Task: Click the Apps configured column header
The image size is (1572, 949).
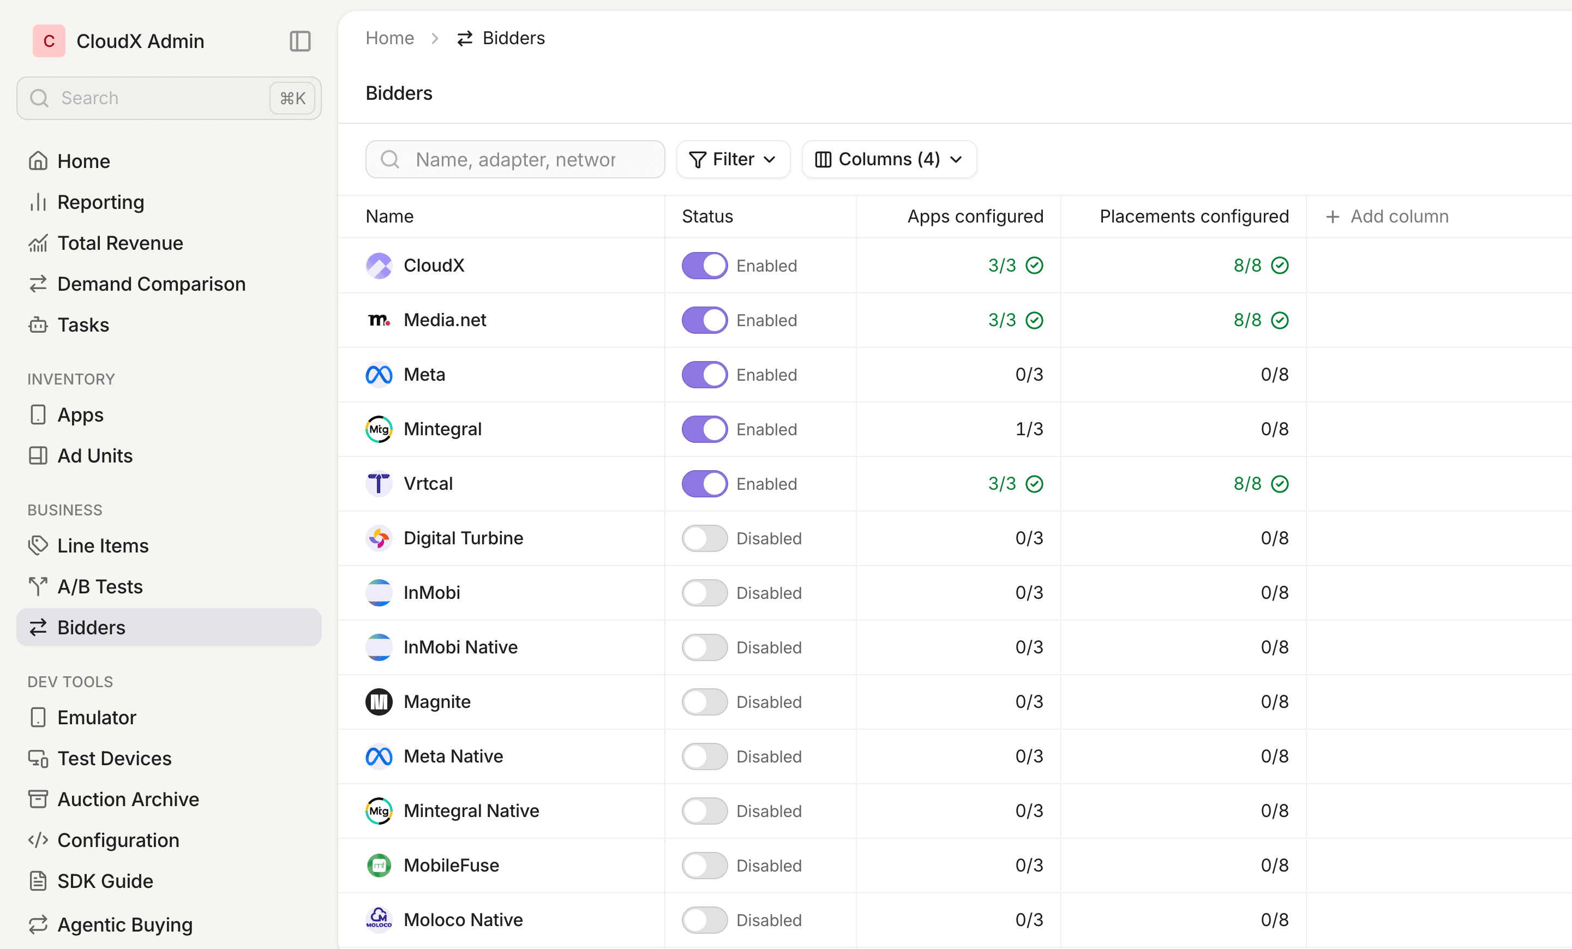Action: point(975,217)
